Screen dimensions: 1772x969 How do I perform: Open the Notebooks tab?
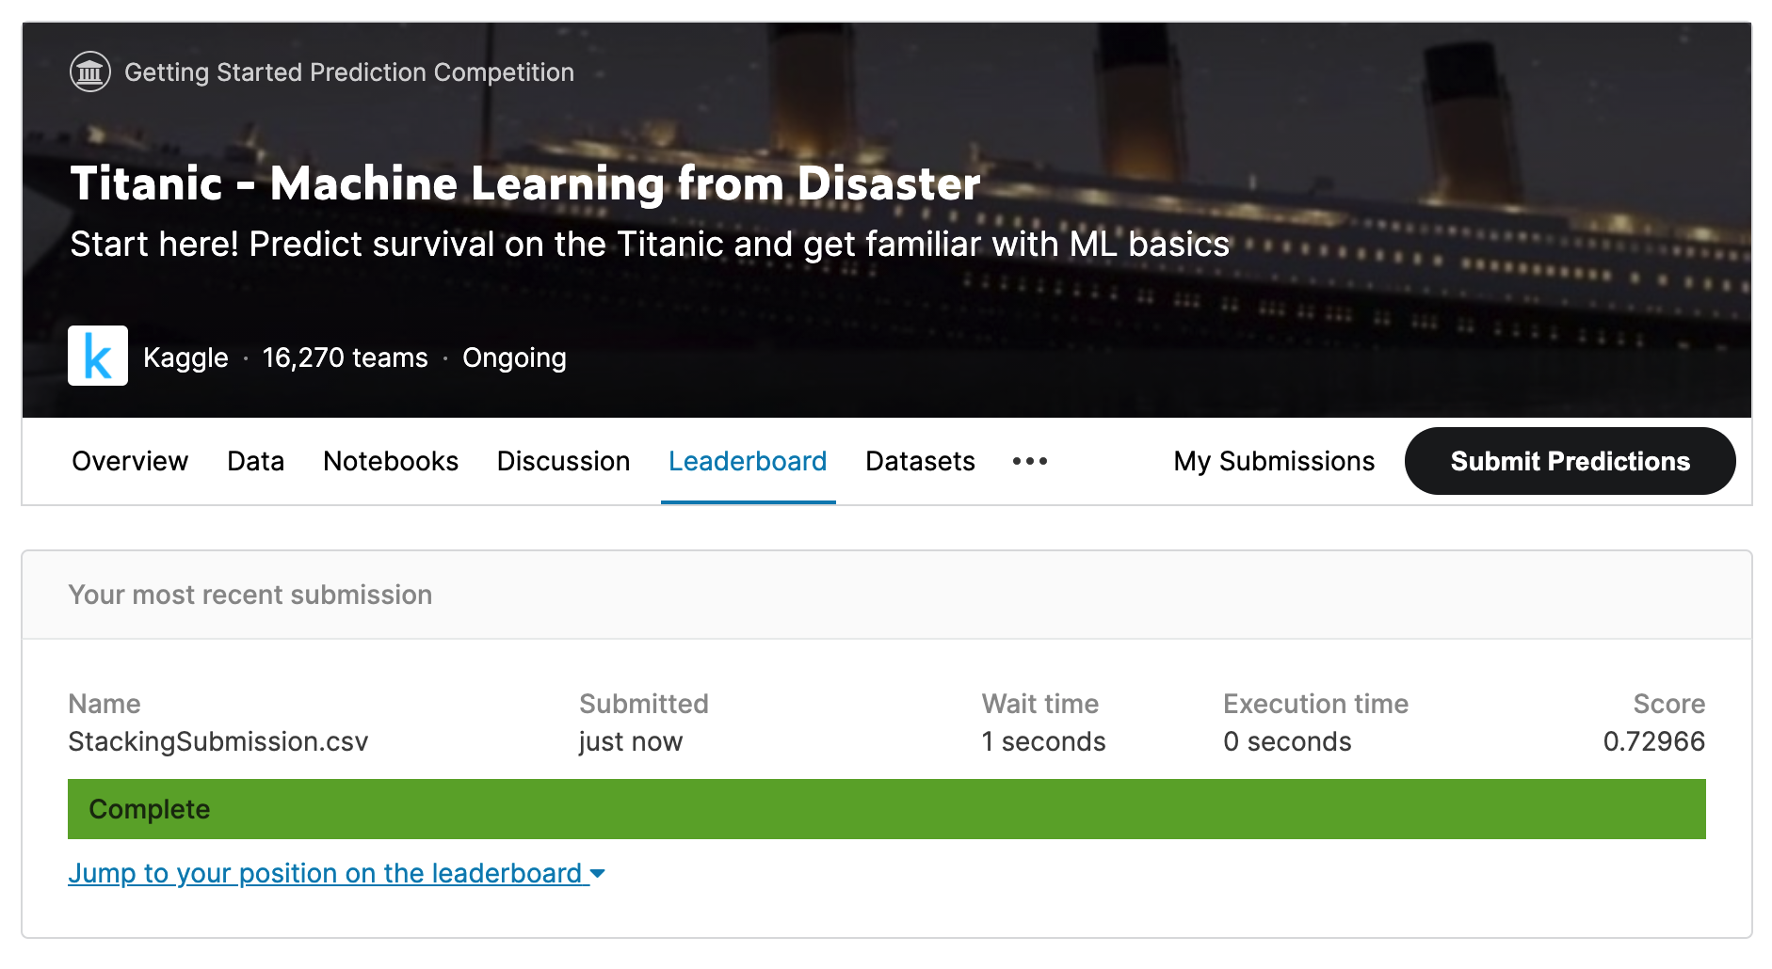391,461
